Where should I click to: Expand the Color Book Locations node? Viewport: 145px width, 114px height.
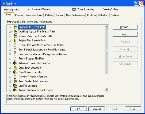point(10,68)
